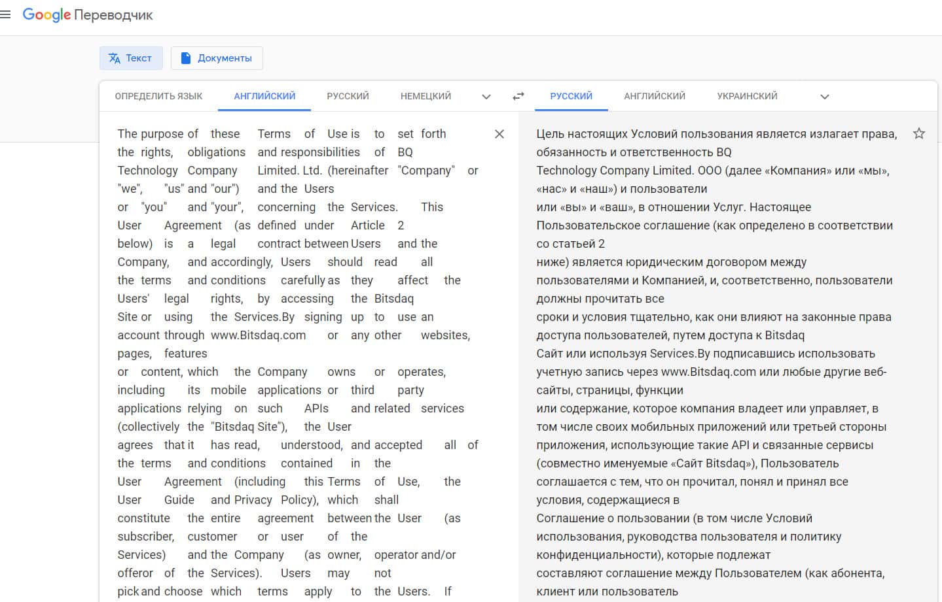Select РУССКИЙ as target language

tap(571, 96)
